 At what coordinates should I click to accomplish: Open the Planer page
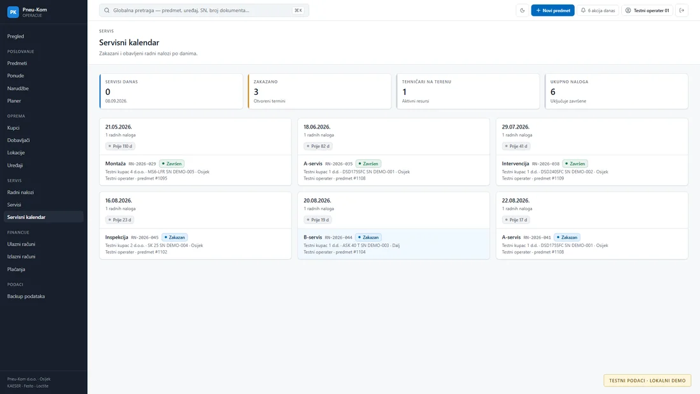click(x=43, y=101)
